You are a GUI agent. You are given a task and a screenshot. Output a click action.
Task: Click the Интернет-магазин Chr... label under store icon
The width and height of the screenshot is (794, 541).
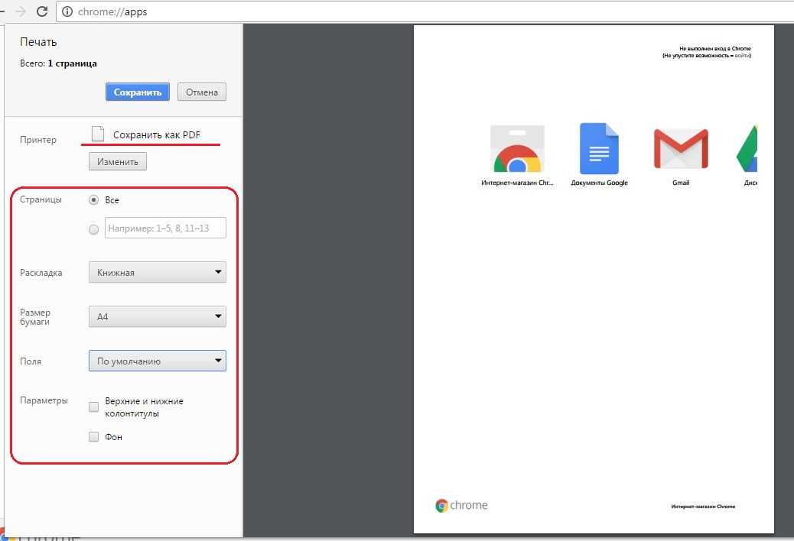[x=518, y=183]
